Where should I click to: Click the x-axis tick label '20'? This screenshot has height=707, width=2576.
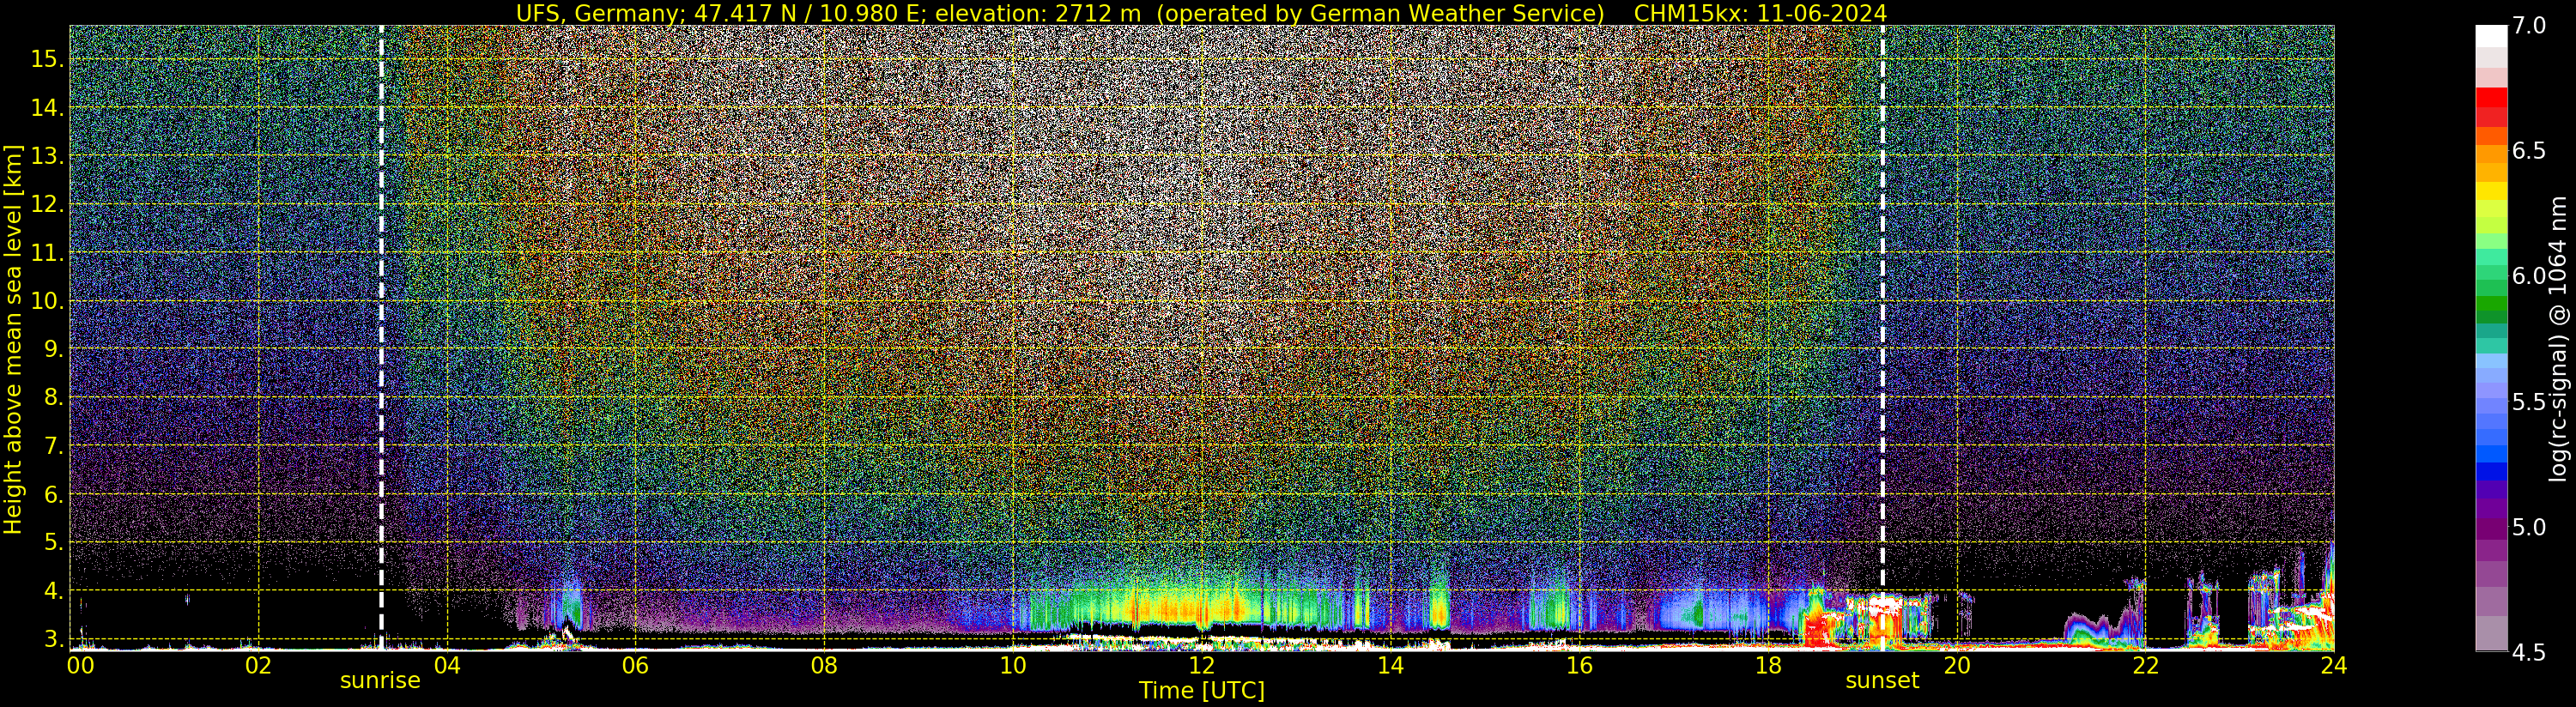click(1956, 665)
